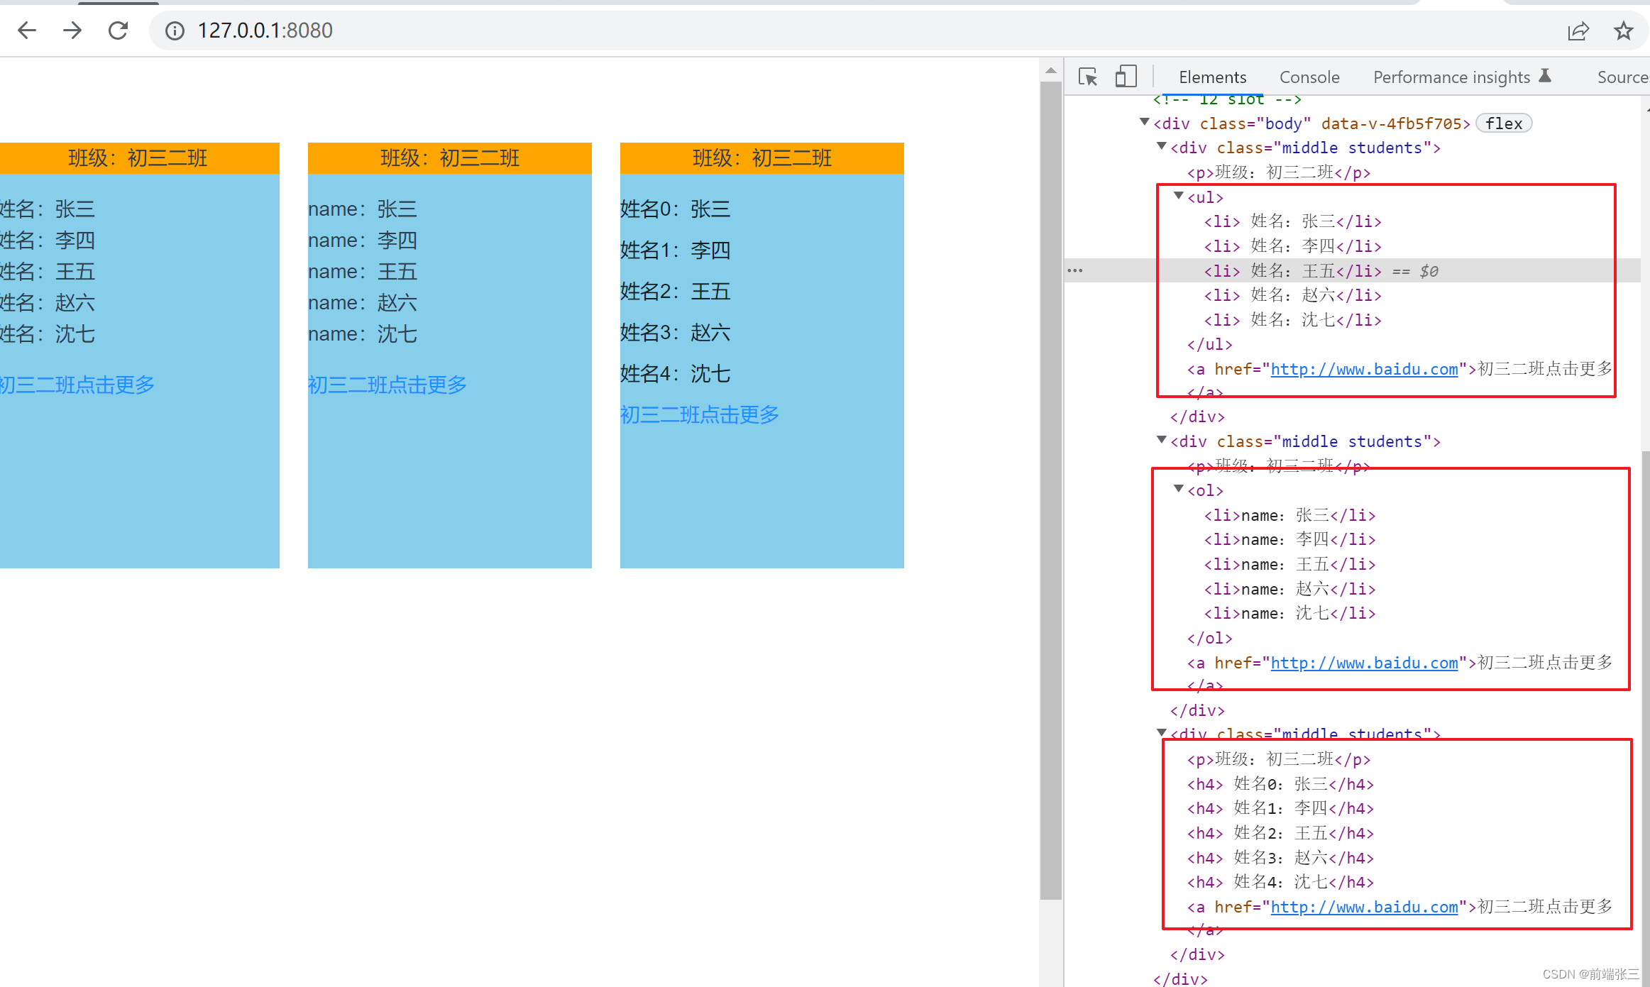Reload the page with refresh icon
This screenshot has width=1650, height=987.
[118, 31]
